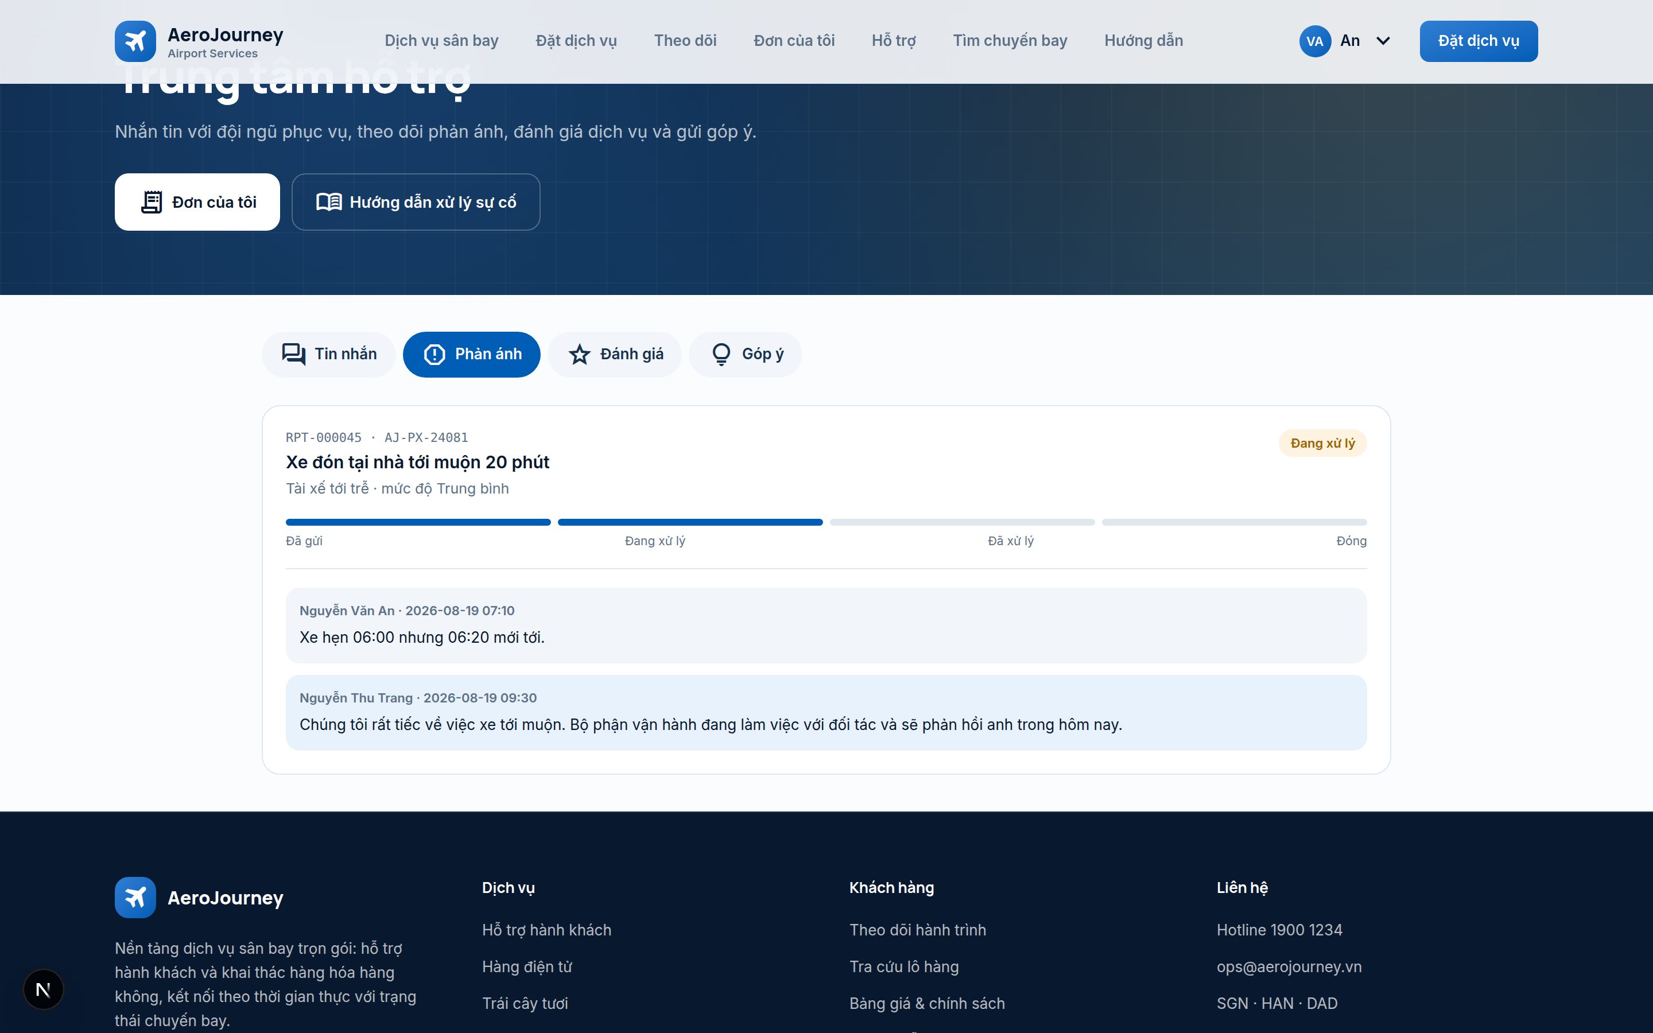
Task: Click title Xe đón tại nhà tới muộn 20 phút
Action: [x=417, y=463]
